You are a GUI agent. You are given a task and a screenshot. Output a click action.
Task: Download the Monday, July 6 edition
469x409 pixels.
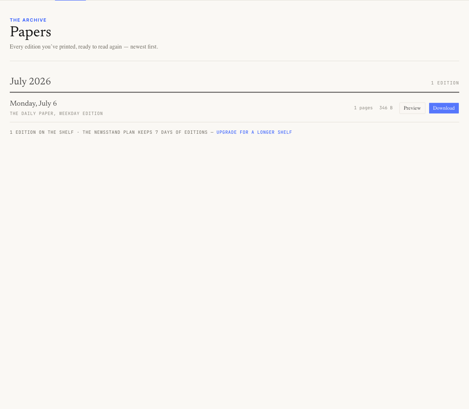444,108
